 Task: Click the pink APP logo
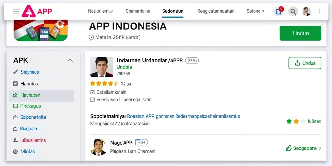pos(37,11)
